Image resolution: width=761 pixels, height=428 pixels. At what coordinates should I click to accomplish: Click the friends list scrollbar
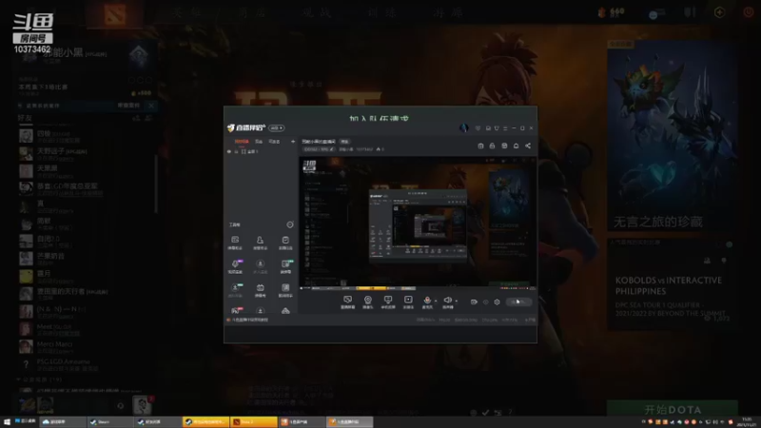point(156,185)
